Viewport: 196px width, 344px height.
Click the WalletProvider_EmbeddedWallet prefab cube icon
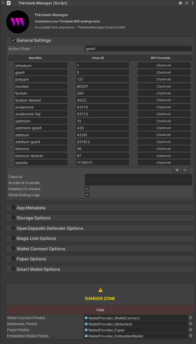point(86,336)
